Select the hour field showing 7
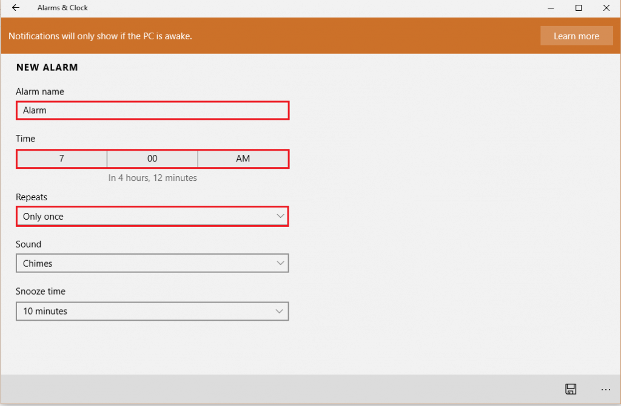Screen dimensions: 621x406 61,158
